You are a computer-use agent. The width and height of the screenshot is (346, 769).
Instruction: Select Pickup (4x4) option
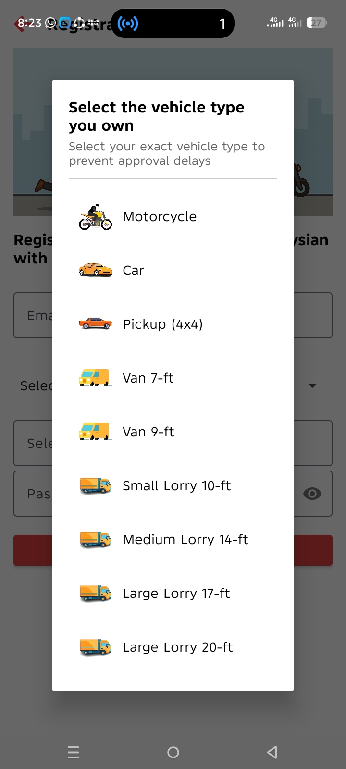pos(162,324)
